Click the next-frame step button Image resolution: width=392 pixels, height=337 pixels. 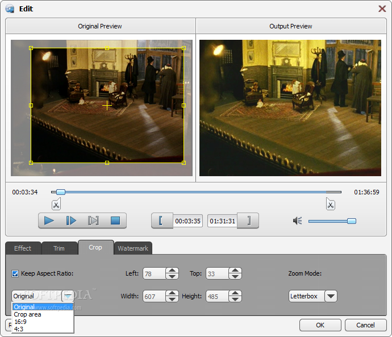pos(93,220)
